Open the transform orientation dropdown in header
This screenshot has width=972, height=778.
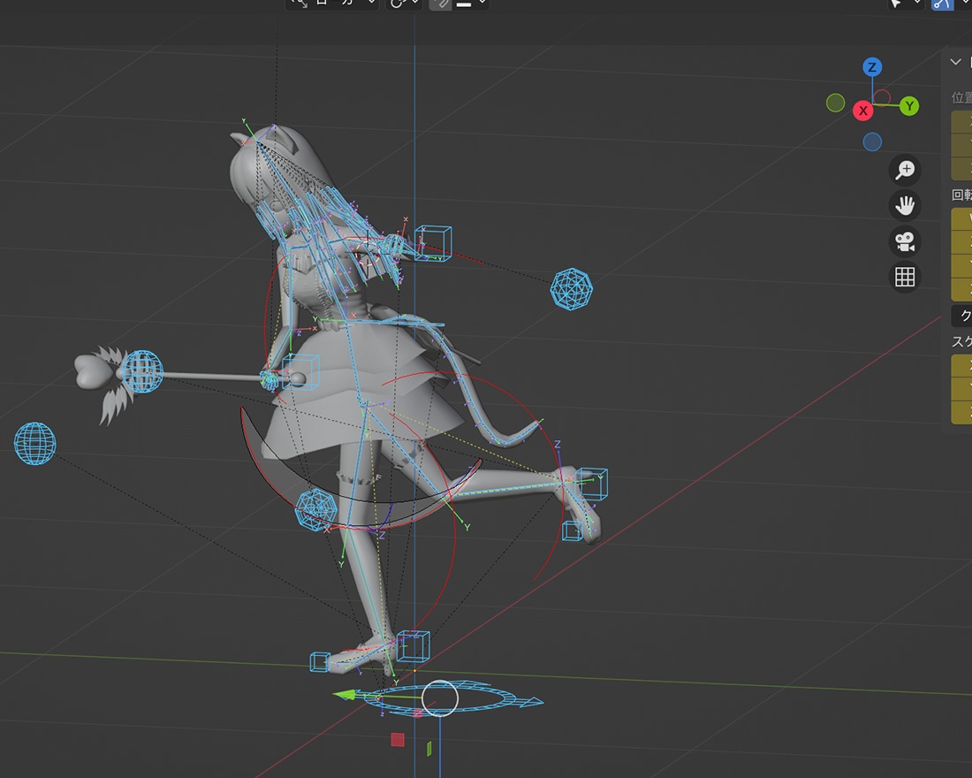(x=333, y=4)
